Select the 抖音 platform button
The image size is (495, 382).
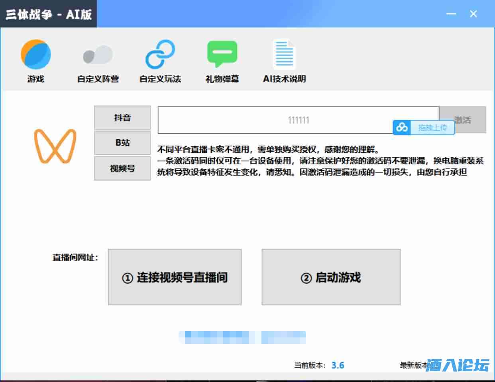(122, 118)
